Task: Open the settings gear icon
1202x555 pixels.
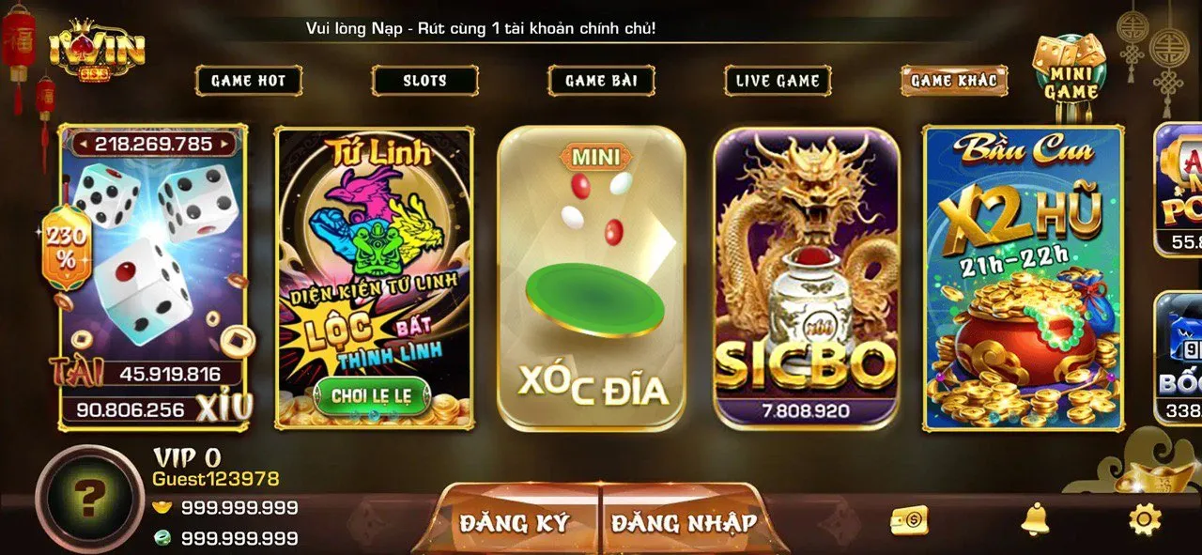Action: pos(1145,518)
